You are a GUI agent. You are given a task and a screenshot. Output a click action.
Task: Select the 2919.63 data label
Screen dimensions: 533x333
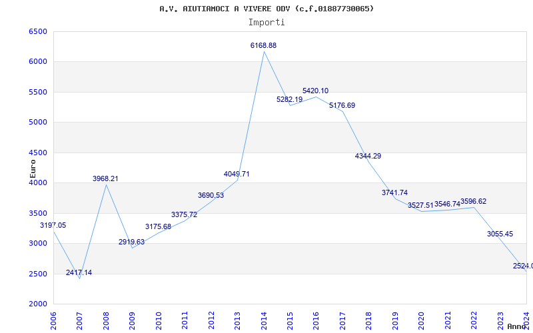(131, 242)
